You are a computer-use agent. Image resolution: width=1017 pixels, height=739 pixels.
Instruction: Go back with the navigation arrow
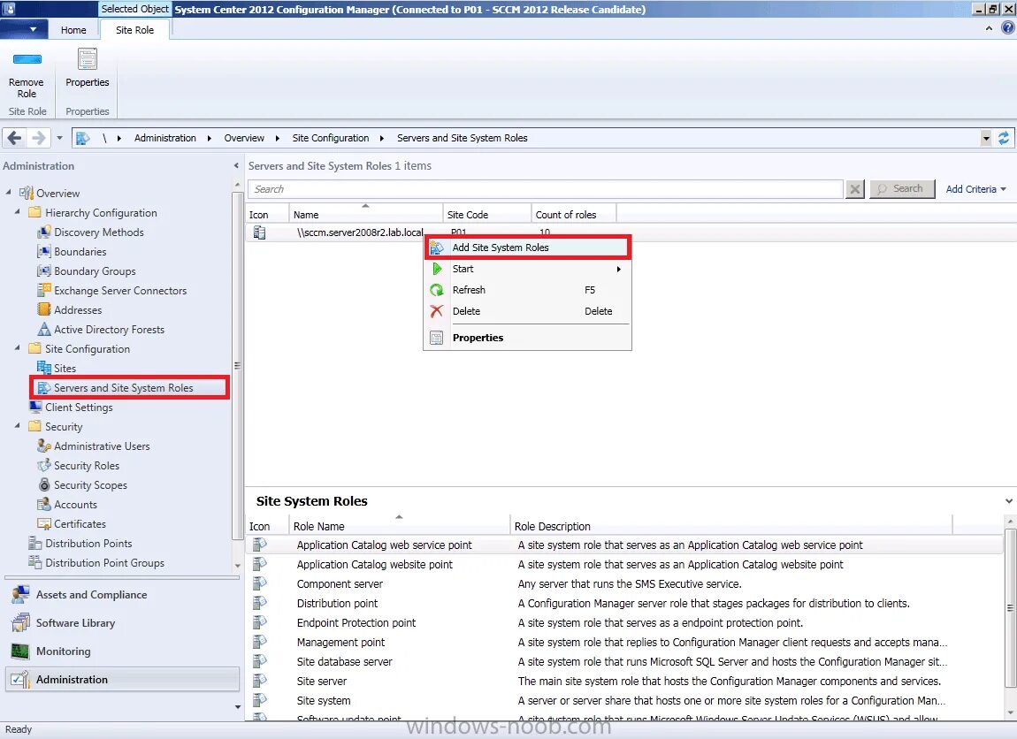point(14,138)
